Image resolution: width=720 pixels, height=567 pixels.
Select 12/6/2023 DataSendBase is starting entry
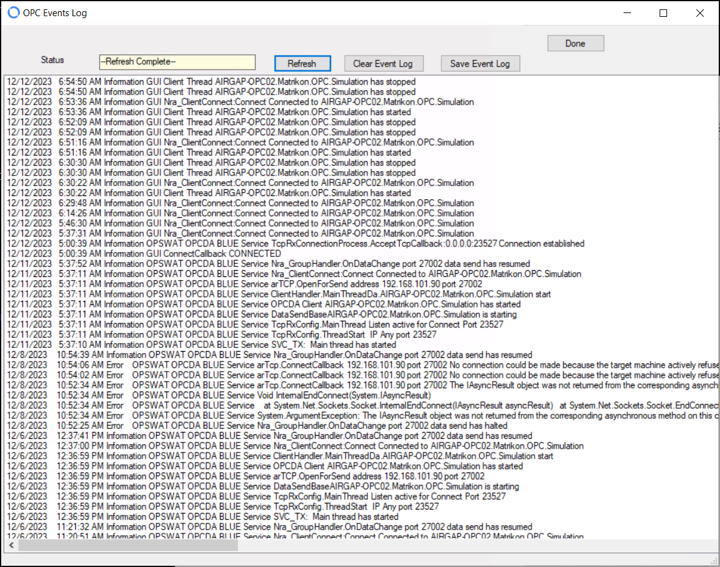[264, 486]
